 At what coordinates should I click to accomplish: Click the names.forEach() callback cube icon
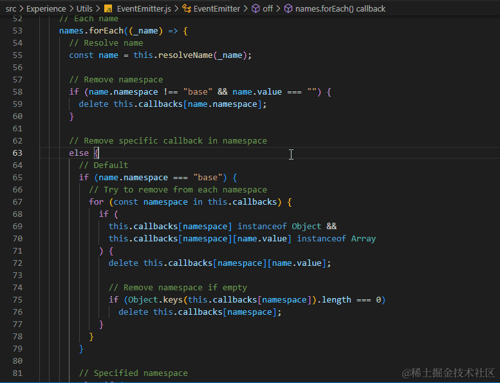(288, 8)
